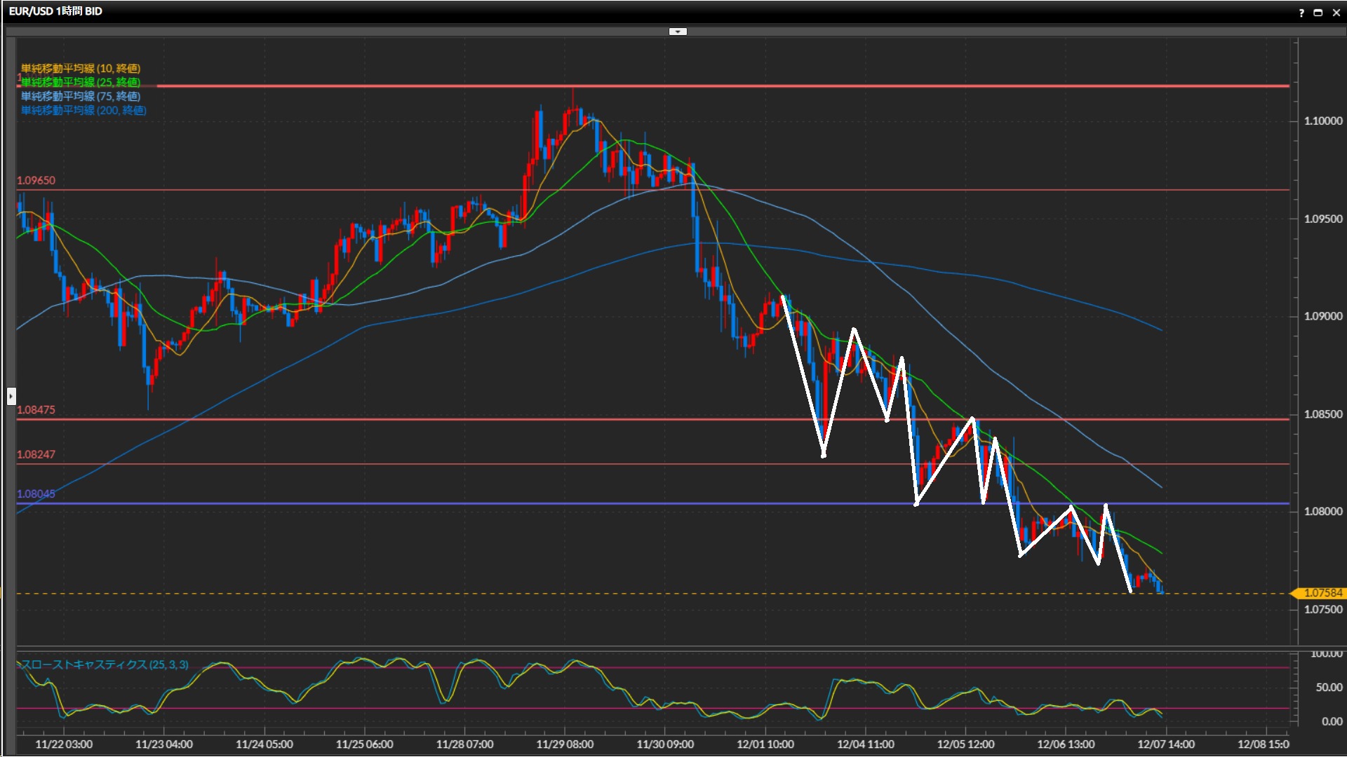Click the 12/07 14:00 time axis label

coord(1165,744)
